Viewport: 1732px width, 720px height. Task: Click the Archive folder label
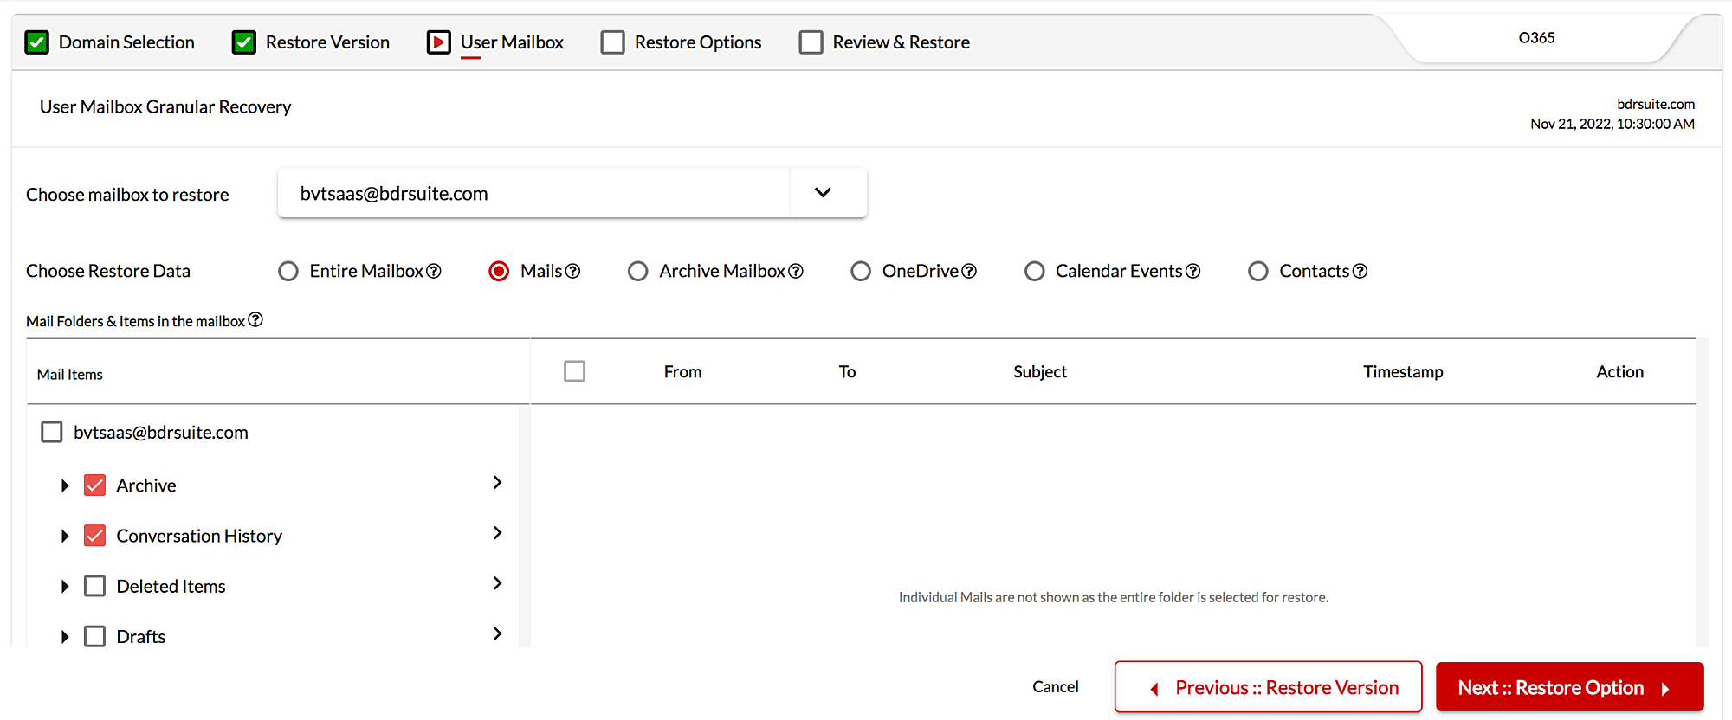coord(146,485)
